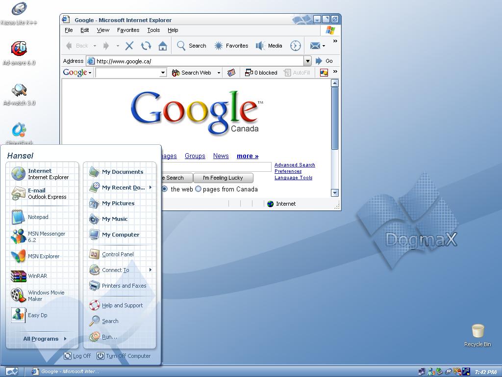Open My Computer in Start menu
Viewport: 502px width, 377px height.
pyautogui.click(x=120, y=235)
